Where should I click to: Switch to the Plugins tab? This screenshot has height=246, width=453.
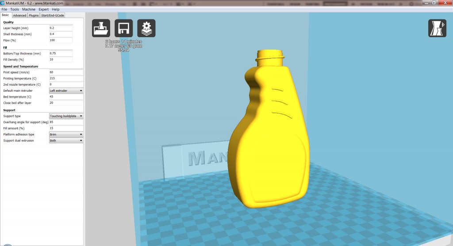click(34, 15)
